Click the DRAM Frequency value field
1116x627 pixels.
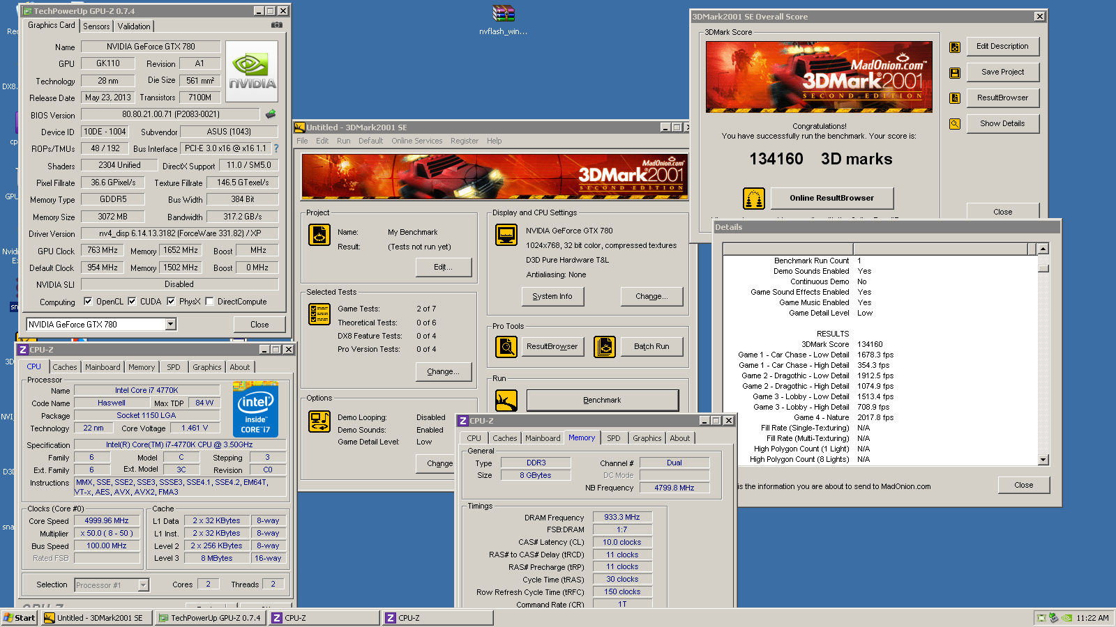(622, 518)
